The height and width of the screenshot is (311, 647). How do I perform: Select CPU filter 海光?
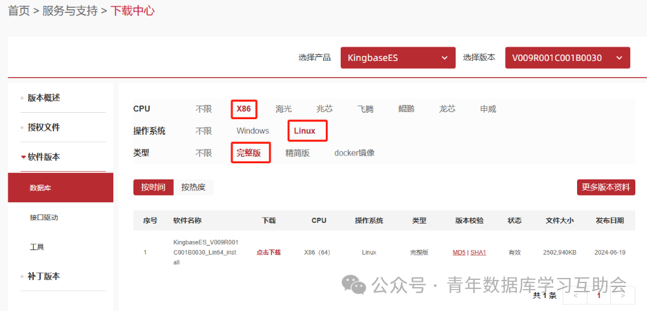click(x=284, y=109)
